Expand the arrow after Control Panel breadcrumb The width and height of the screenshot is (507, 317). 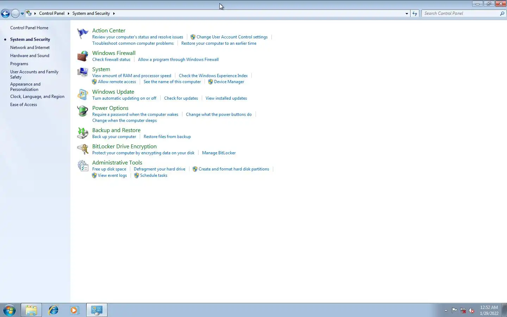(x=68, y=13)
